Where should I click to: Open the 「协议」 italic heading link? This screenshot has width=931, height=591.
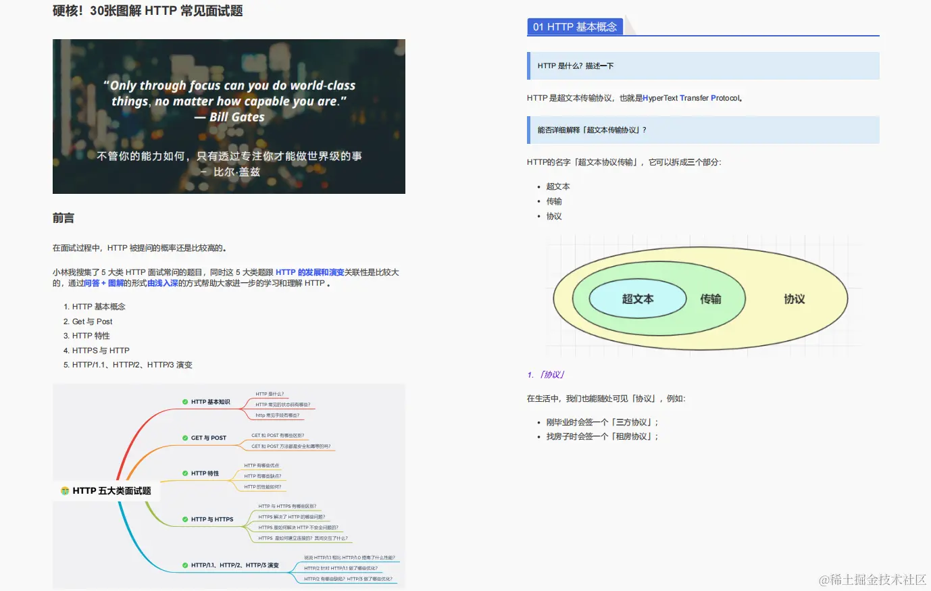click(553, 374)
